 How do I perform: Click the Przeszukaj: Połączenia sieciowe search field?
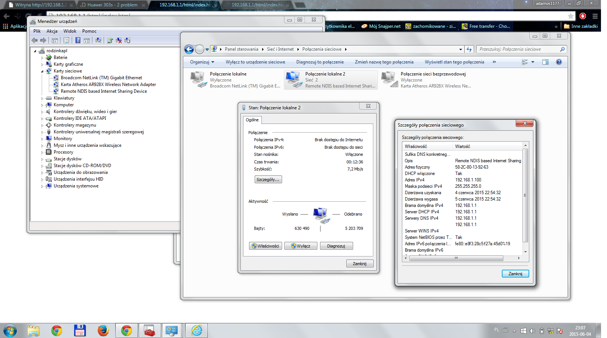pyautogui.click(x=518, y=49)
